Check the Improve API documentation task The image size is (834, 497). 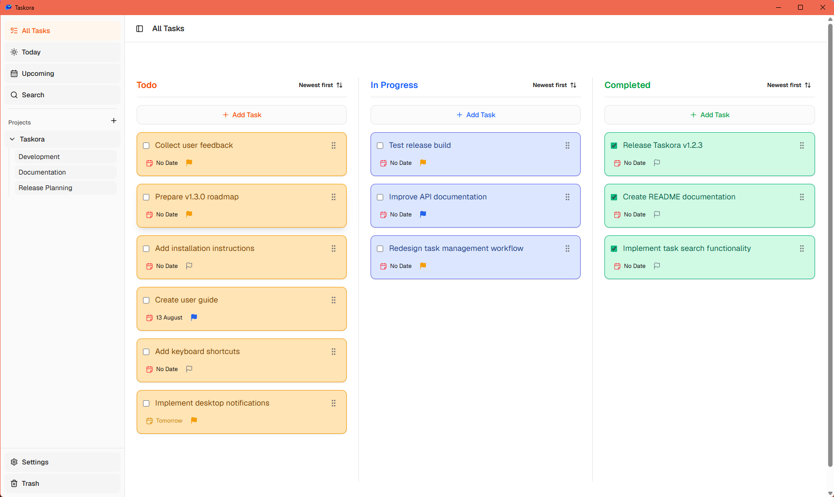(380, 197)
